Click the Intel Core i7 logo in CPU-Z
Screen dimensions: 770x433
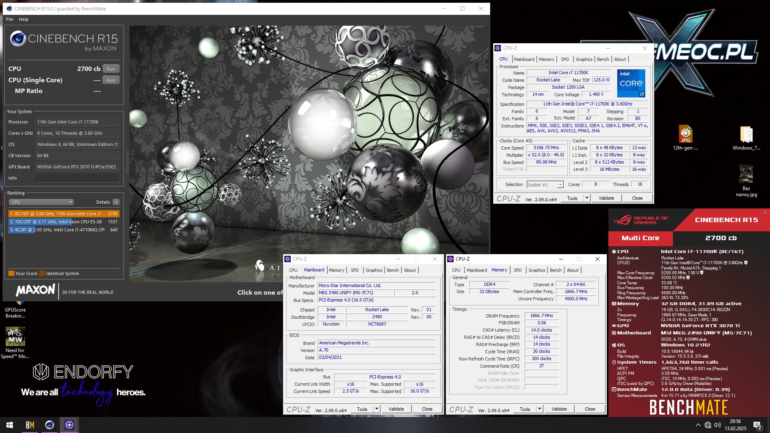tap(631, 83)
